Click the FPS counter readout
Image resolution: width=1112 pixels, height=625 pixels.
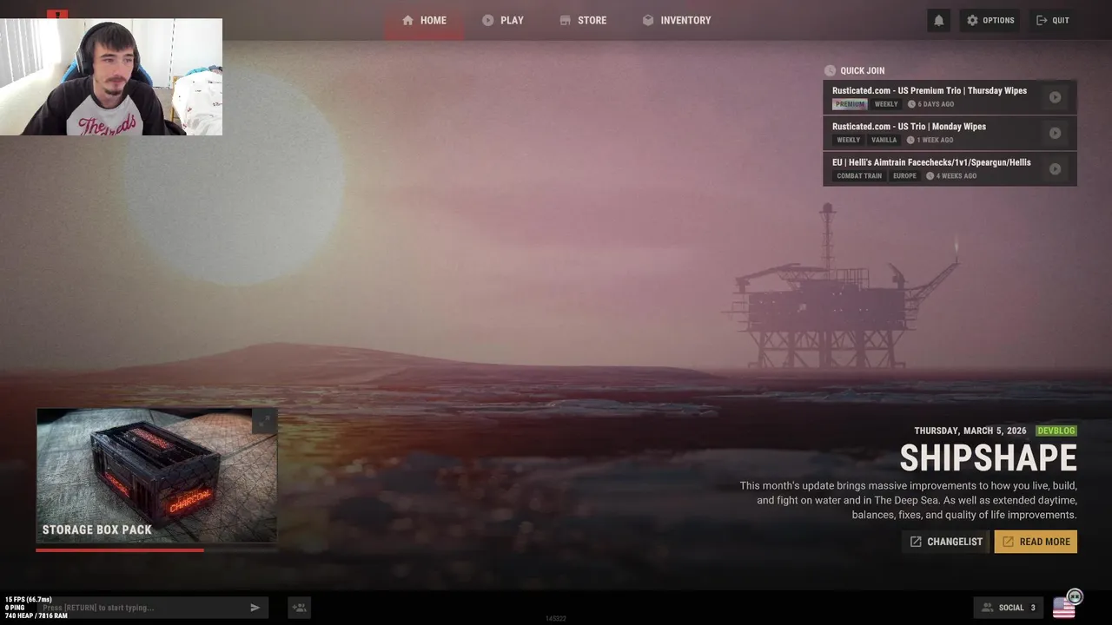click(x=29, y=600)
